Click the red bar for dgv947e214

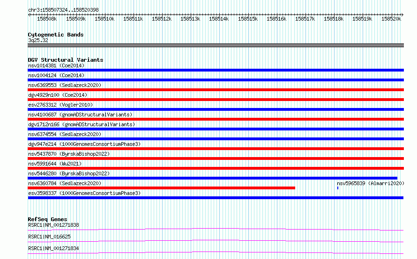click(216, 149)
